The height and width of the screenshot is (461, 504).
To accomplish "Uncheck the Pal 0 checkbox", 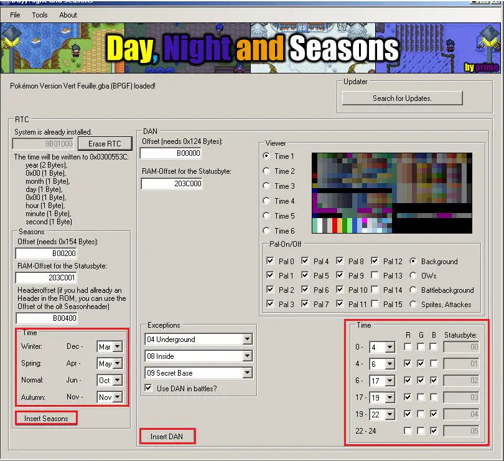I will pos(270,260).
